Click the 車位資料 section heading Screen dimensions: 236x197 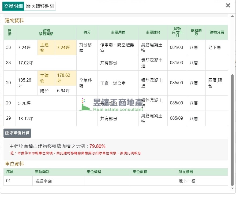[14, 164]
